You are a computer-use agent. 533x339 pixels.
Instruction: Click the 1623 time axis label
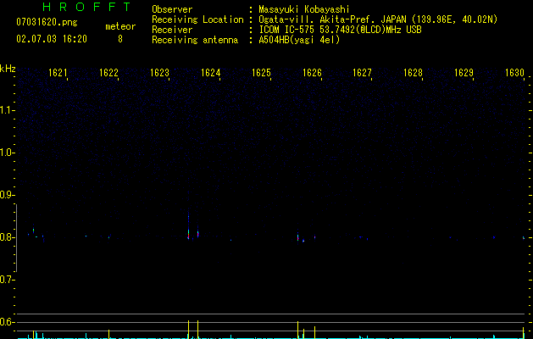click(x=159, y=72)
